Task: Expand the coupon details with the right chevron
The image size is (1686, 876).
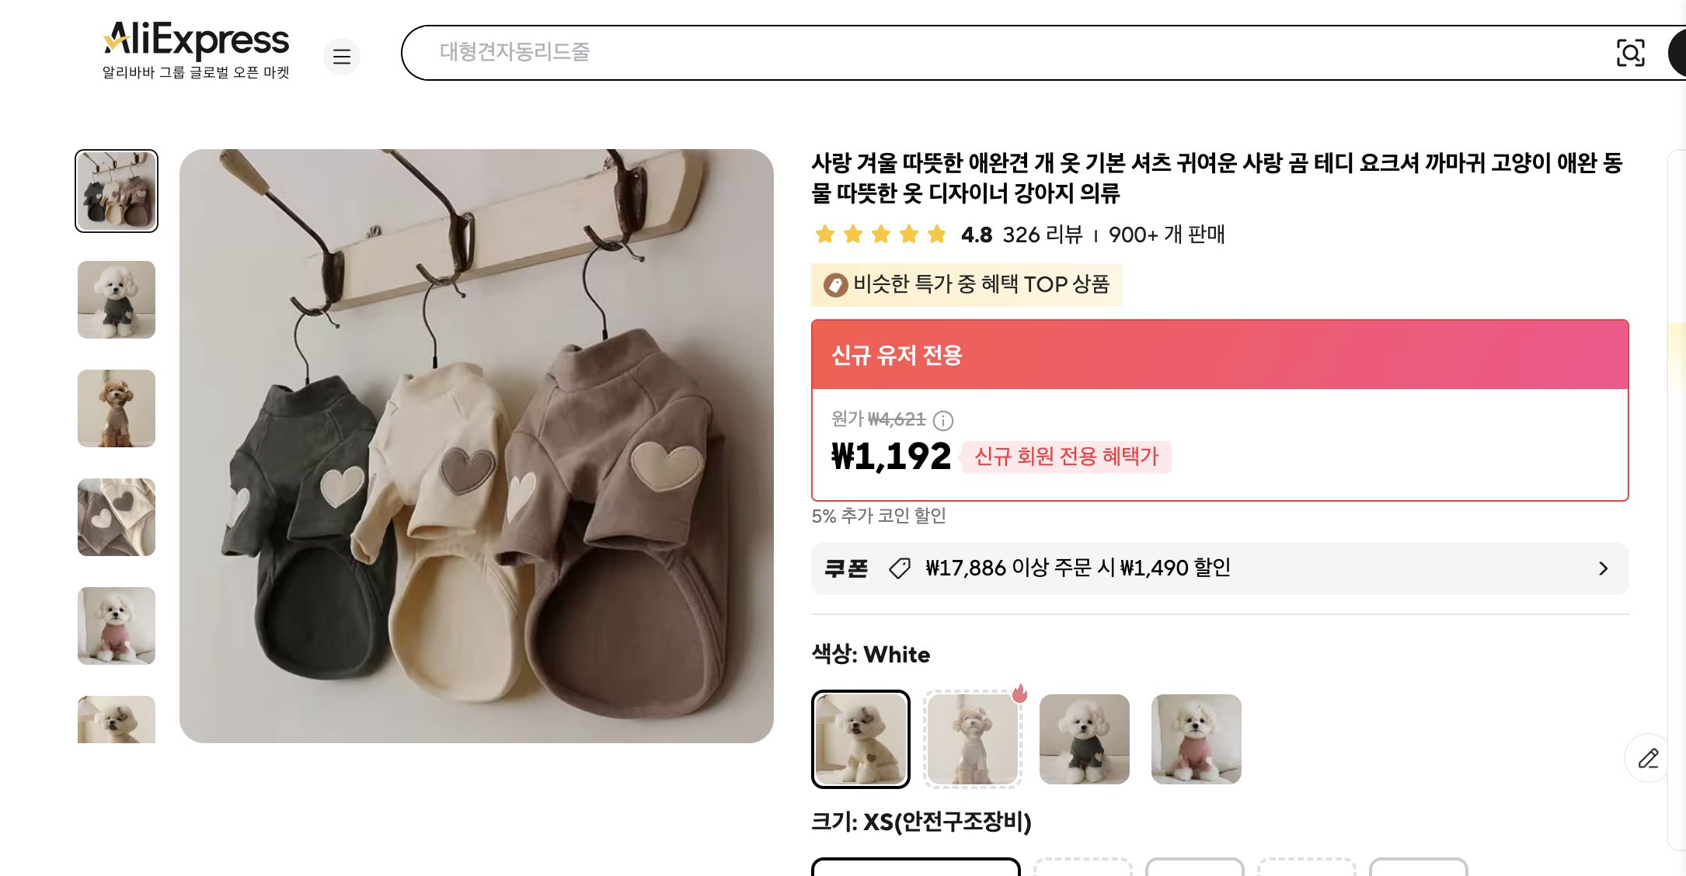Action: (x=1602, y=568)
